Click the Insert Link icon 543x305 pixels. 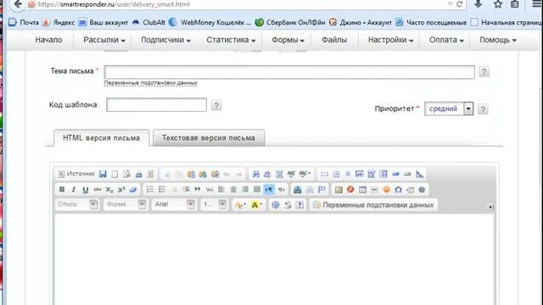pyautogui.click(x=298, y=190)
